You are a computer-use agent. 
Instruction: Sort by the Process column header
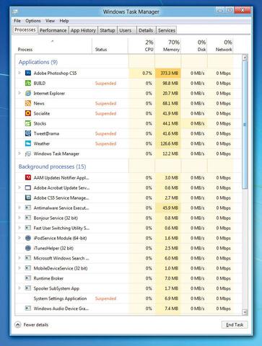(x=53, y=45)
